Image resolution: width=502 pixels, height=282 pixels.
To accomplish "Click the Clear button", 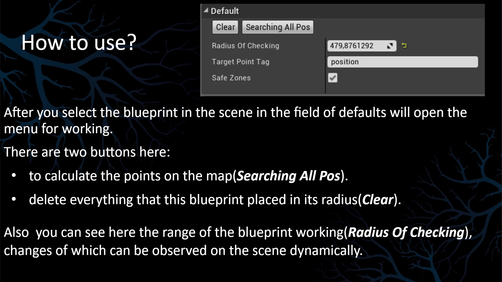I will (225, 27).
